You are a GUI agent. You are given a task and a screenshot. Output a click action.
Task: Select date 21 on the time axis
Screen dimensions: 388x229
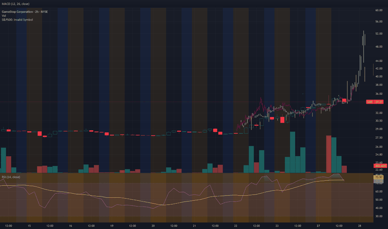tap(194, 226)
